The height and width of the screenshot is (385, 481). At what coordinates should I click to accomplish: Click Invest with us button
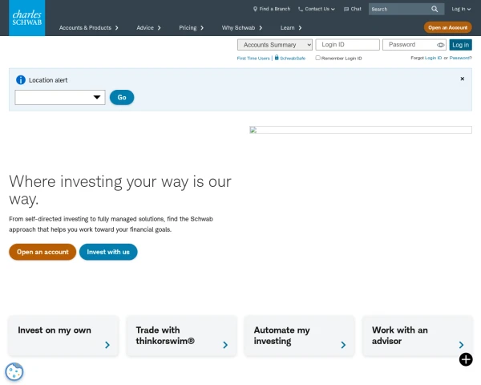pyautogui.click(x=108, y=252)
